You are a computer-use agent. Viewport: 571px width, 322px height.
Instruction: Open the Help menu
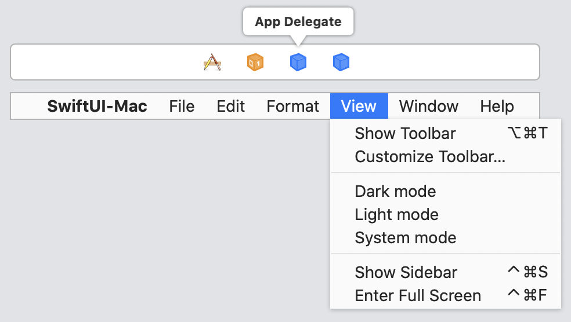[497, 107]
